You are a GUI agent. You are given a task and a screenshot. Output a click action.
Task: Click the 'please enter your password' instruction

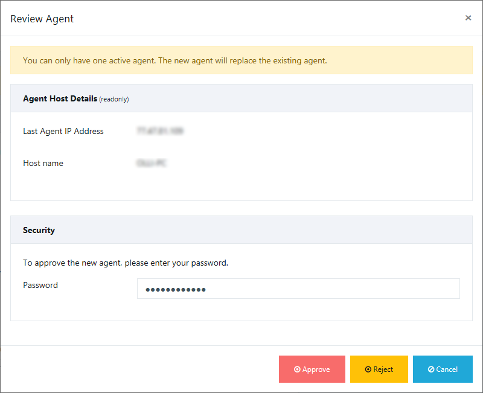(x=126, y=263)
